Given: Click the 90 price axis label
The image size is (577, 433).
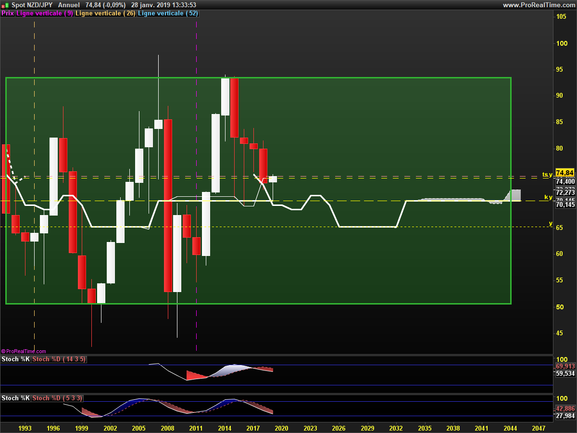Looking at the screenshot, I should pos(560,95).
